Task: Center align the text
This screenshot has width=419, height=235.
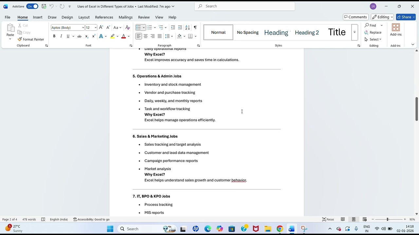Action: tap(146, 36)
